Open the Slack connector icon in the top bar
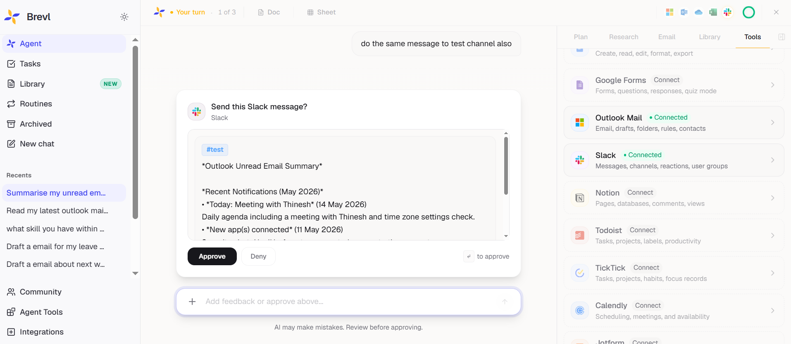791x344 pixels. point(727,12)
